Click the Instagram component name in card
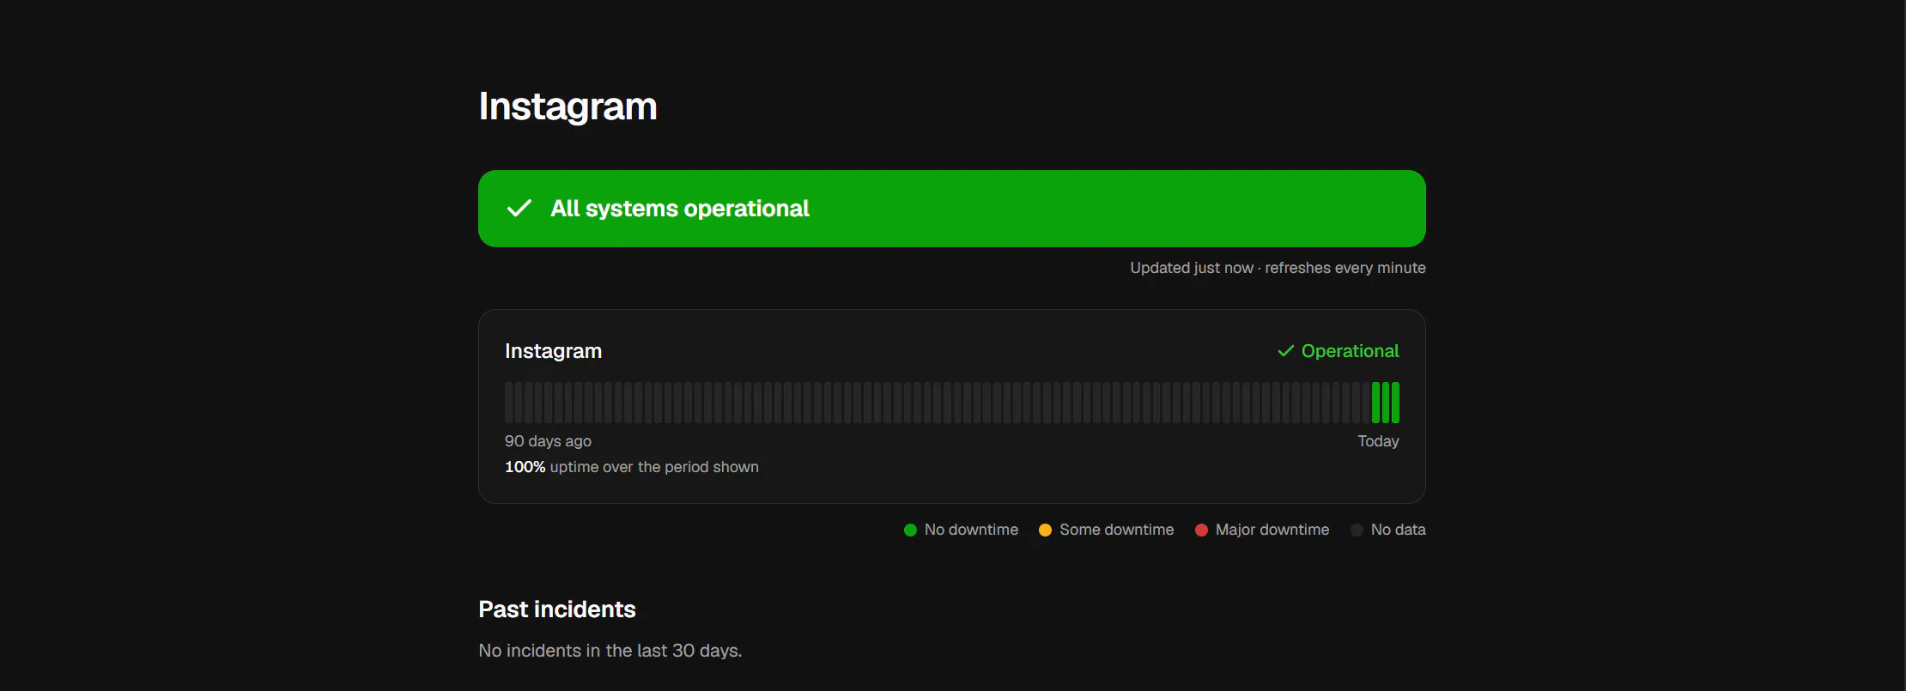The image size is (1906, 691). 553,351
